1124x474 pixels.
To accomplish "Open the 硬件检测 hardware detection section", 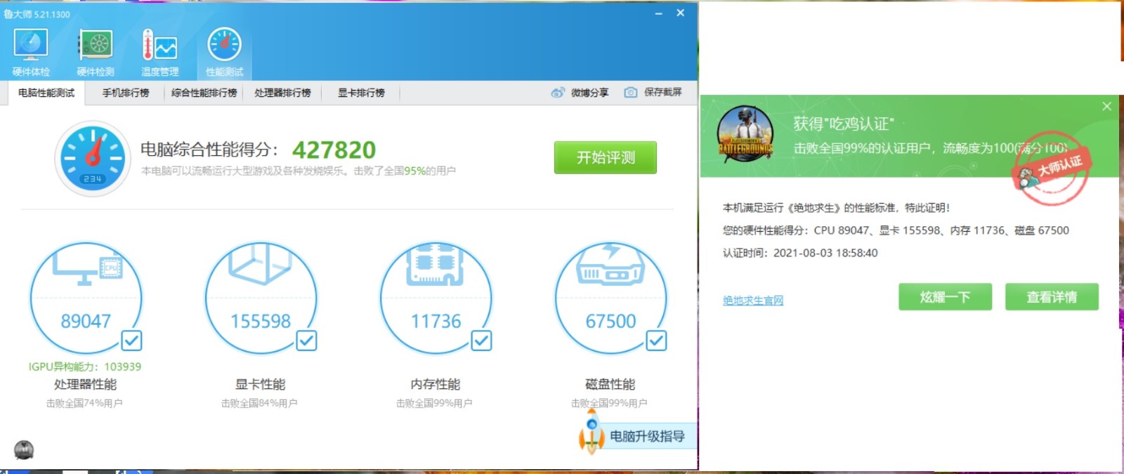I will (x=96, y=51).
